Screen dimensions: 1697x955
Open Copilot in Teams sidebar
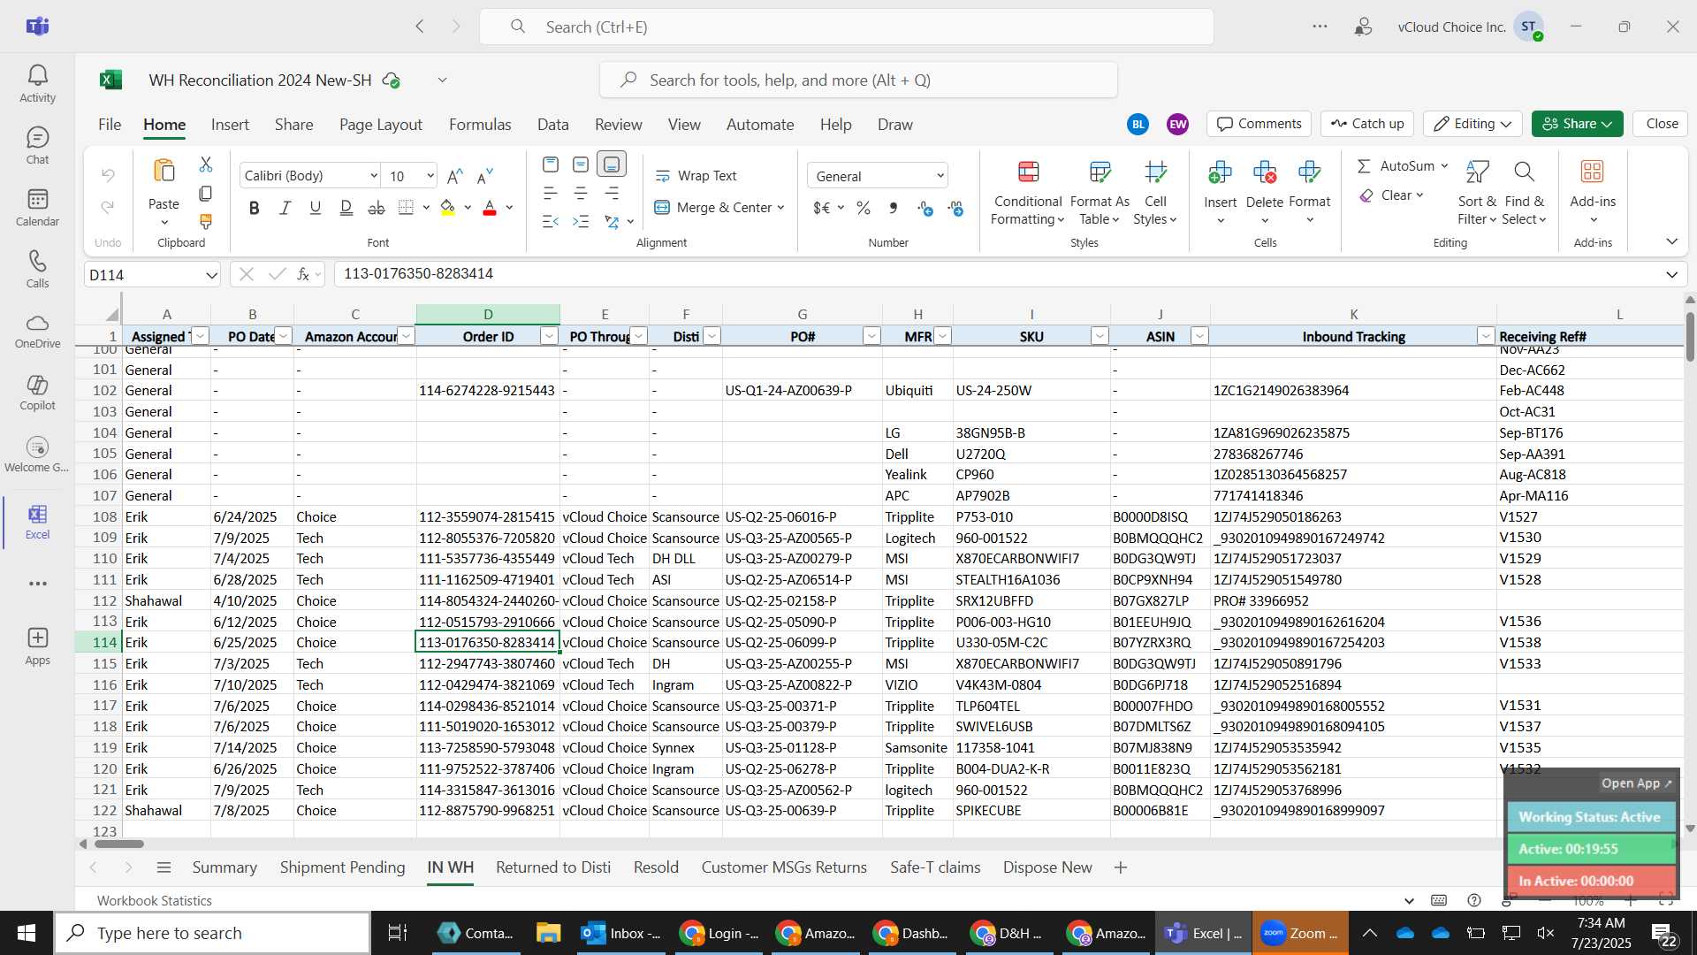(x=37, y=393)
